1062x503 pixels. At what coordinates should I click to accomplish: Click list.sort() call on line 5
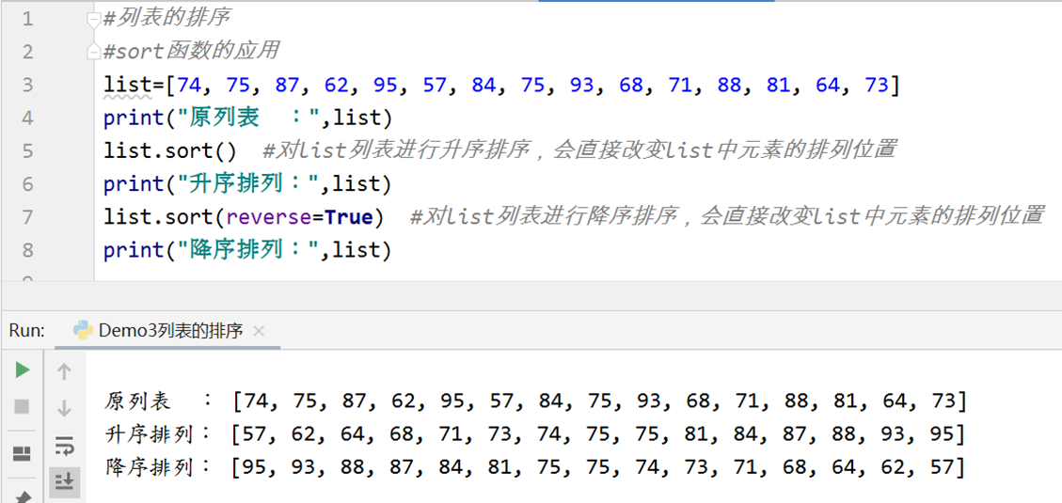point(170,150)
